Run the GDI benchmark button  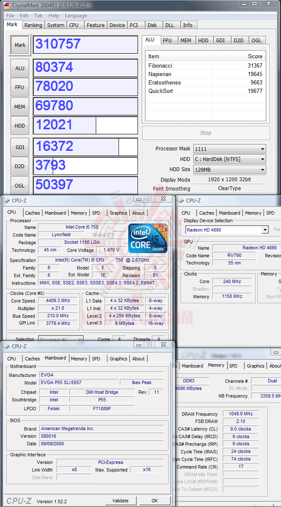pos(20,147)
